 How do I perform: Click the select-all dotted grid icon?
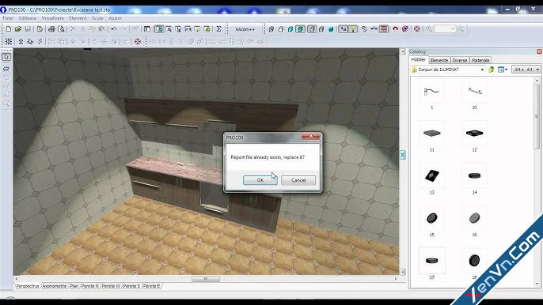click(9, 42)
